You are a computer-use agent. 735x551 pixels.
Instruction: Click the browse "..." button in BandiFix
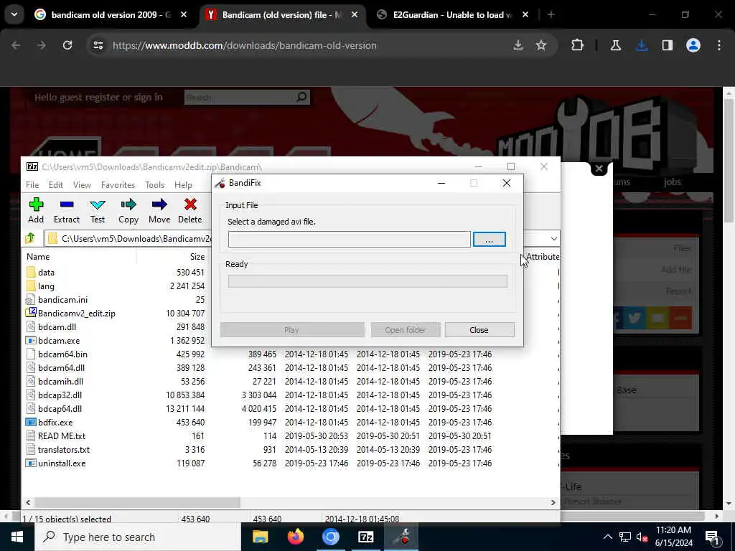point(490,240)
